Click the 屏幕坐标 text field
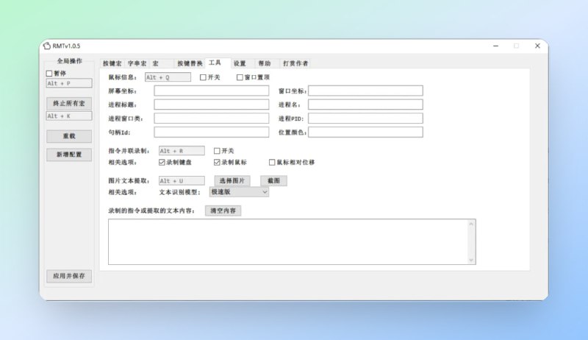Screen dimensions: 588x340 point(212,91)
